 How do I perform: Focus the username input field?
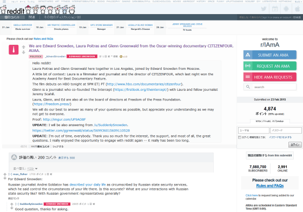(254, 130)
